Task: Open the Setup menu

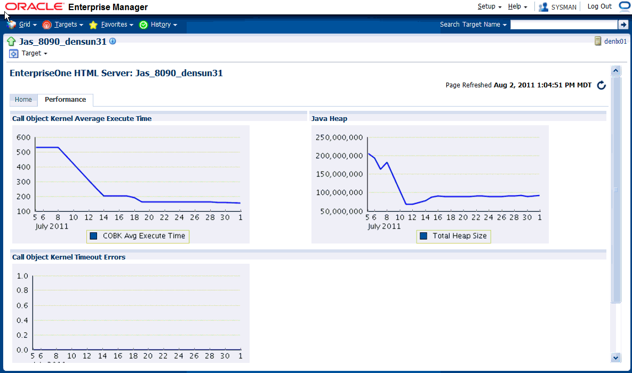Action: tap(489, 6)
